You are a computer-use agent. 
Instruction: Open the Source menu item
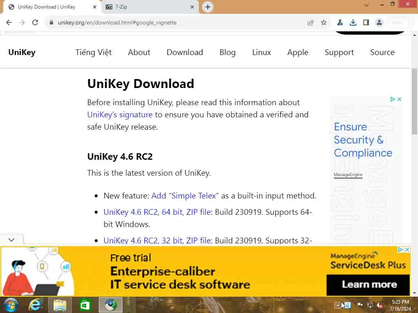coord(382,53)
